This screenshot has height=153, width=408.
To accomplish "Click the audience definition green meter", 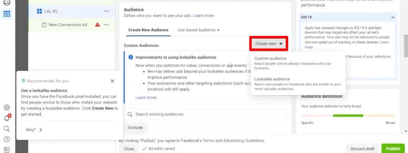I will point(348,116).
